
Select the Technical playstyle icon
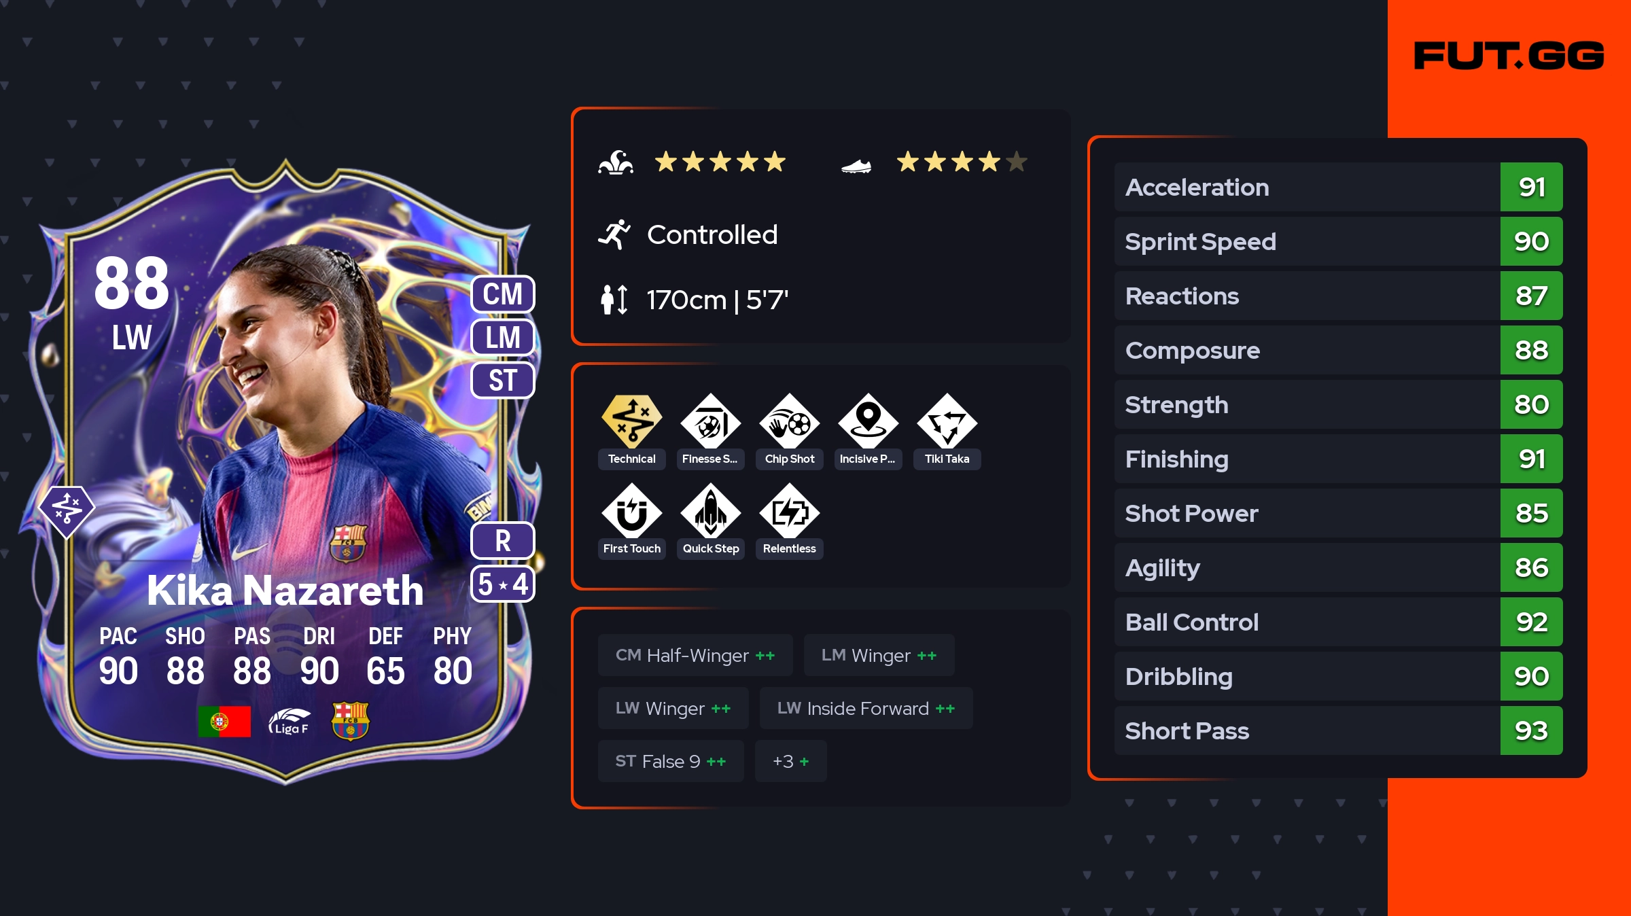click(x=631, y=421)
